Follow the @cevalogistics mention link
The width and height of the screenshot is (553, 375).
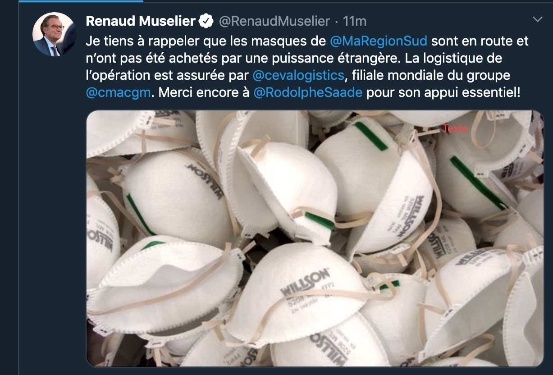pyautogui.click(x=298, y=75)
